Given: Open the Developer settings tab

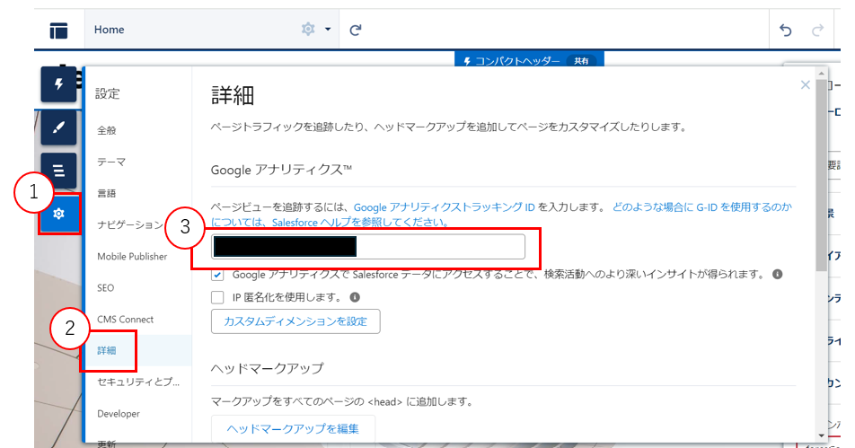Looking at the screenshot, I should [119, 414].
